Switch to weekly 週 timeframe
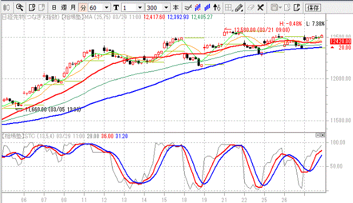This screenshot has width=353, height=203. 64,8
